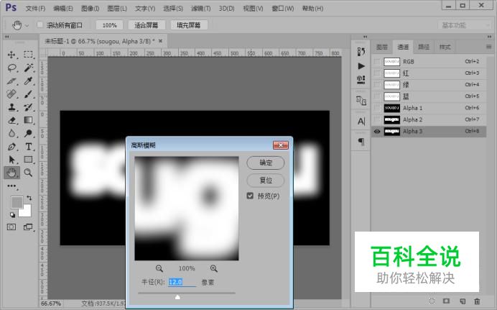The image size is (497, 310).
Task: Select the Magic Wand tool
Action: (29, 68)
